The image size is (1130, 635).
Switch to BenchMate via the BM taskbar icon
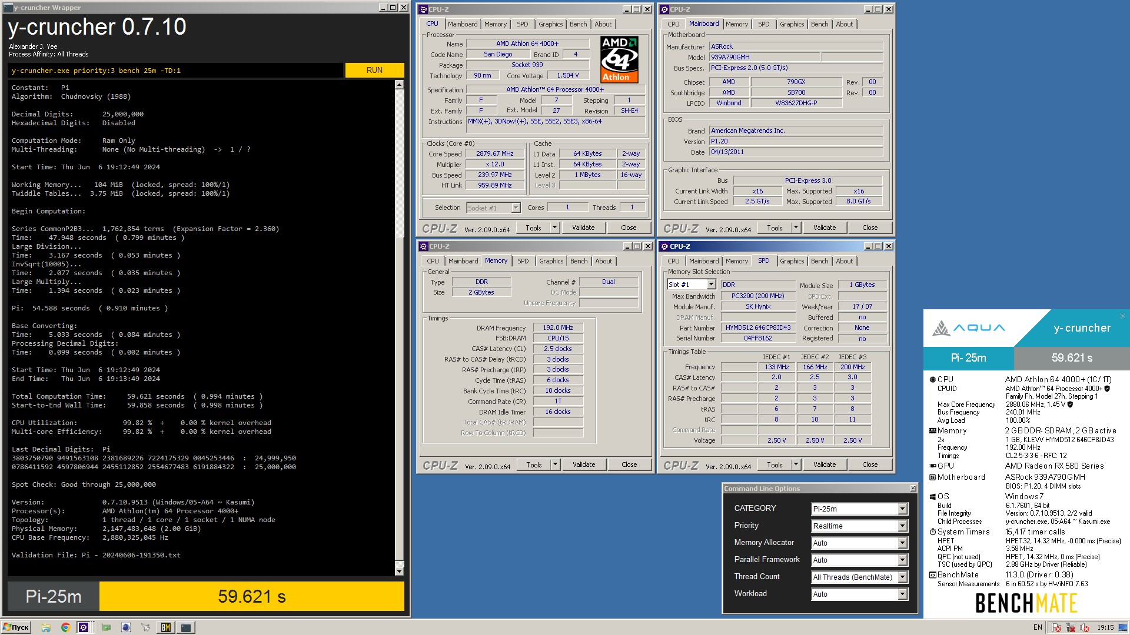point(166,627)
